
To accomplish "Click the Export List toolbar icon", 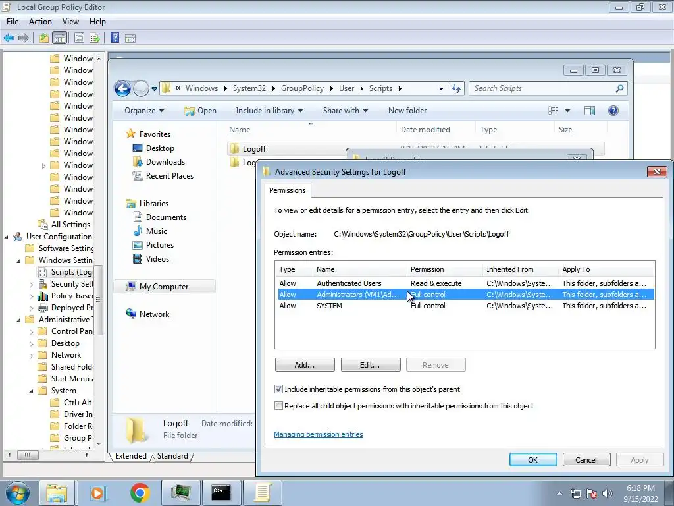I will pos(95,38).
